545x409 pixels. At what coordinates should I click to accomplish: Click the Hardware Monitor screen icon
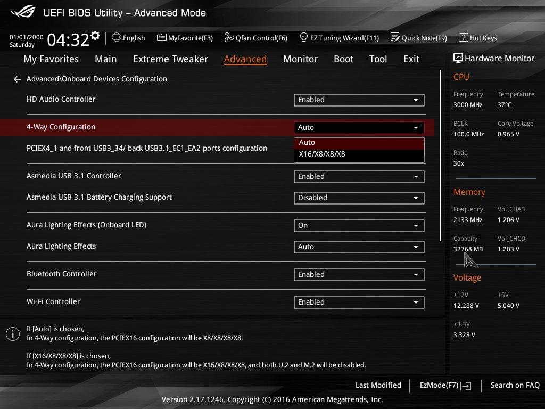(x=458, y=58)
